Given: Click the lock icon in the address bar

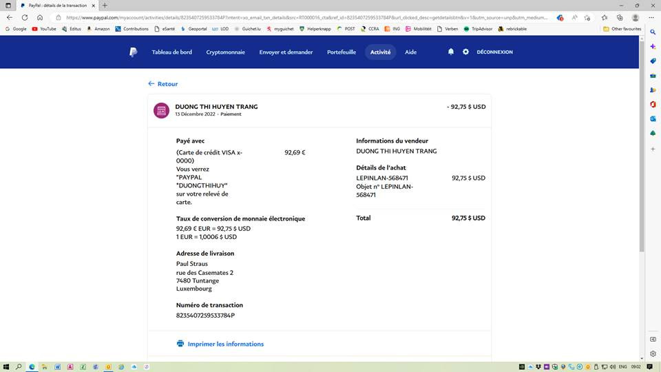Looking at the screenshot, I should coord(59,18).
